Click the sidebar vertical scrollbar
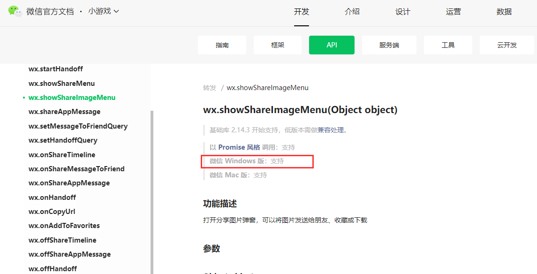Screen dimensions: 537x274 click(152, 192)
